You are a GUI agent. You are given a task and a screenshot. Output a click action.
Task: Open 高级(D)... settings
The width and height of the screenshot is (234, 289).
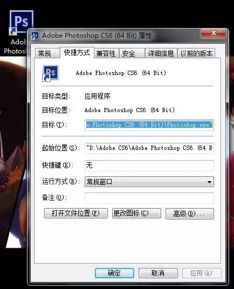[190, 214]
